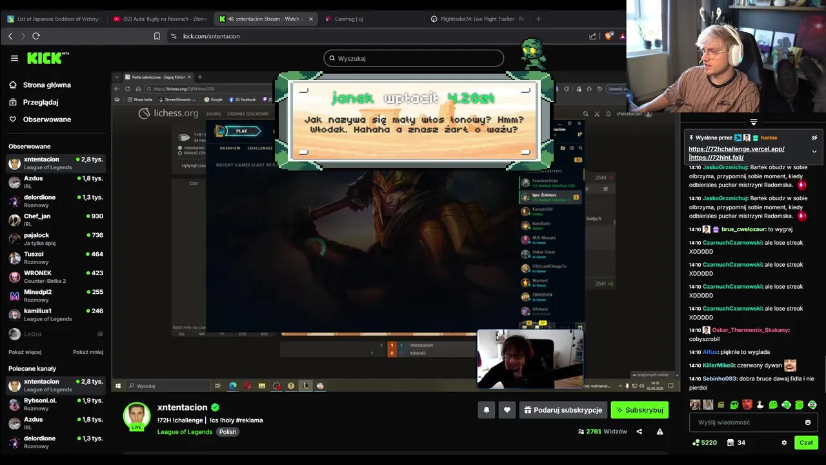Go to Strona główna

(40, 85)
